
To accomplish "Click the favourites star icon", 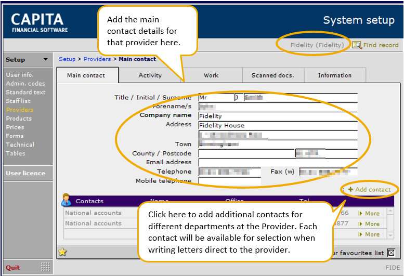I will point(62,252).
